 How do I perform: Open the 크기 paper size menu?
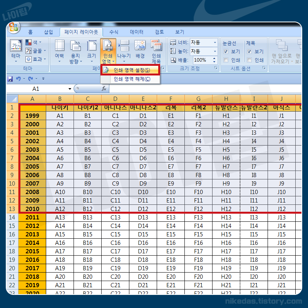point(92,51)
